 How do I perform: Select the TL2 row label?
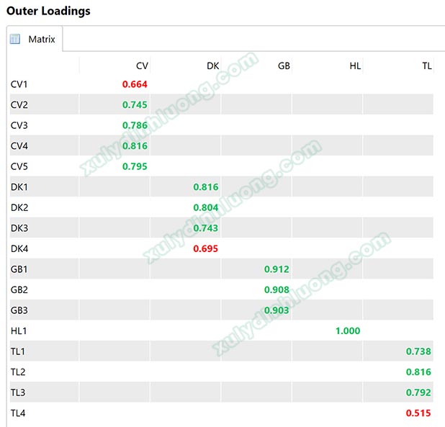pos(18,372)
